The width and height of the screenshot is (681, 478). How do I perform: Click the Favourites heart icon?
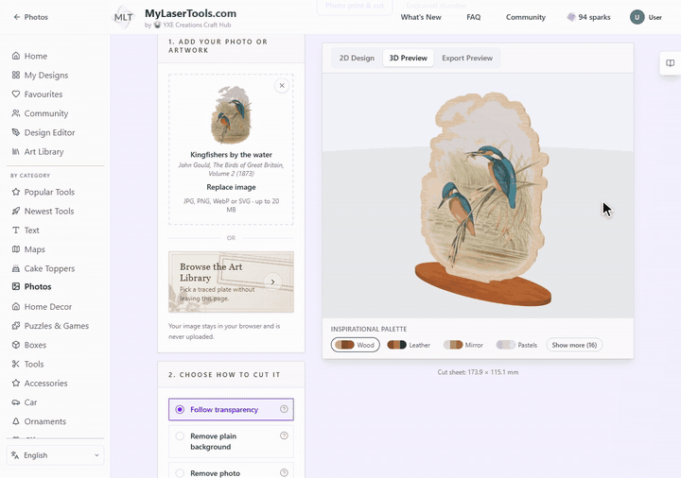16,94
